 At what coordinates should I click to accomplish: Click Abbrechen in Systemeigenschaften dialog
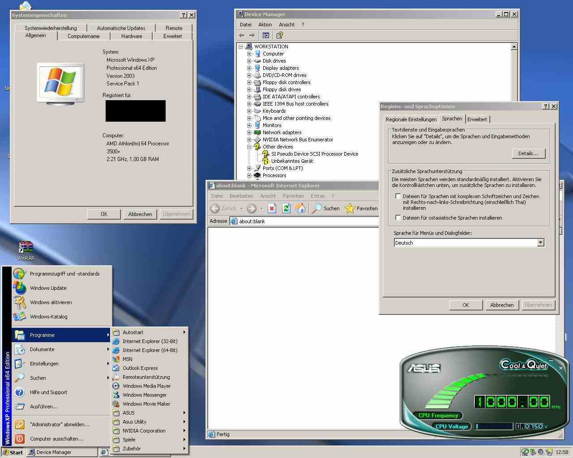(140, 214)
